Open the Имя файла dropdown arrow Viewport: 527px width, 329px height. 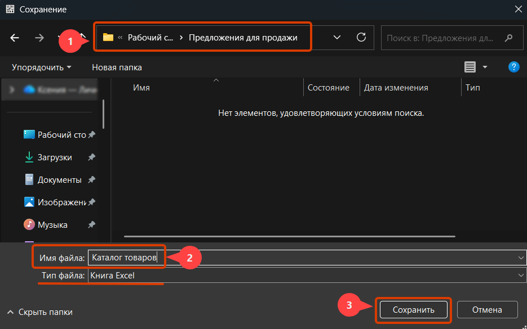(521, 258)
